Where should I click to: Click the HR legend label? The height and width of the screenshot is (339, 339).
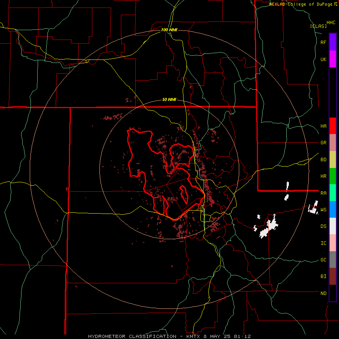(x=323, y=176)
